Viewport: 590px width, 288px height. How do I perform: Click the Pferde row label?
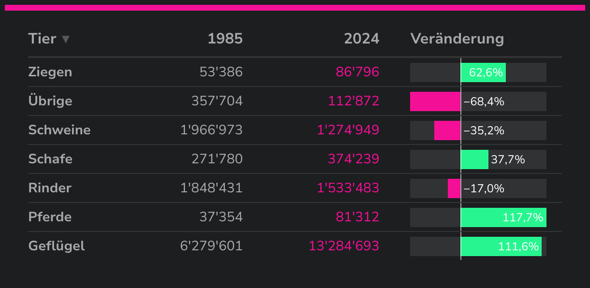click(x=50, y=217)
